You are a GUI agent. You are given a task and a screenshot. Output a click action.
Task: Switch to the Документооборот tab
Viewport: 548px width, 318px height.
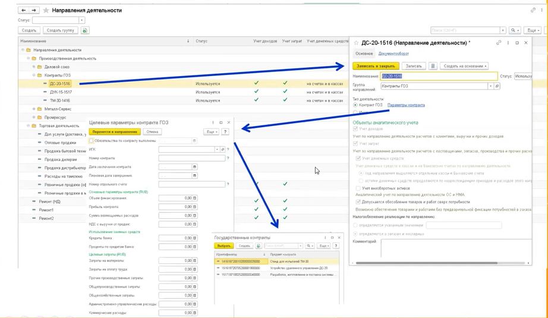[x=394, y=54]
